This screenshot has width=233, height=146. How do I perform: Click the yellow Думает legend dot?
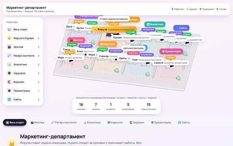point(187,9)
